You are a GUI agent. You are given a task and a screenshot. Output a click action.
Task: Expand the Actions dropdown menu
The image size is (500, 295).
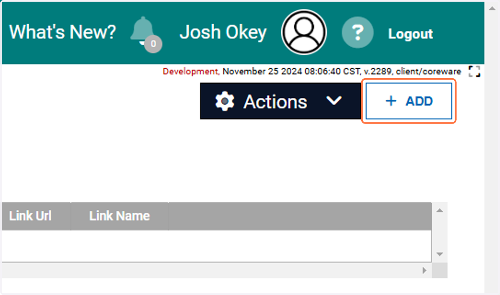pos(280,101)
